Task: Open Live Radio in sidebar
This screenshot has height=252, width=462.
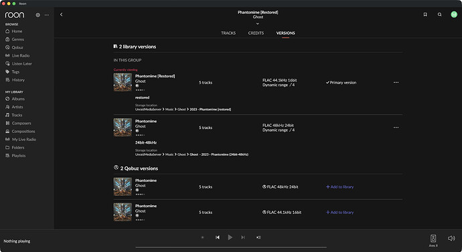Action: (17, 55)
